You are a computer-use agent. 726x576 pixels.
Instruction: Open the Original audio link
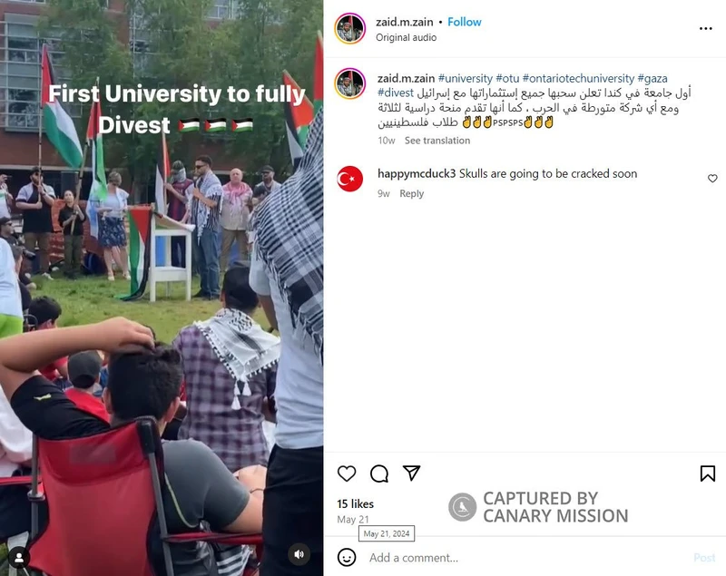(x=406, y=37)
